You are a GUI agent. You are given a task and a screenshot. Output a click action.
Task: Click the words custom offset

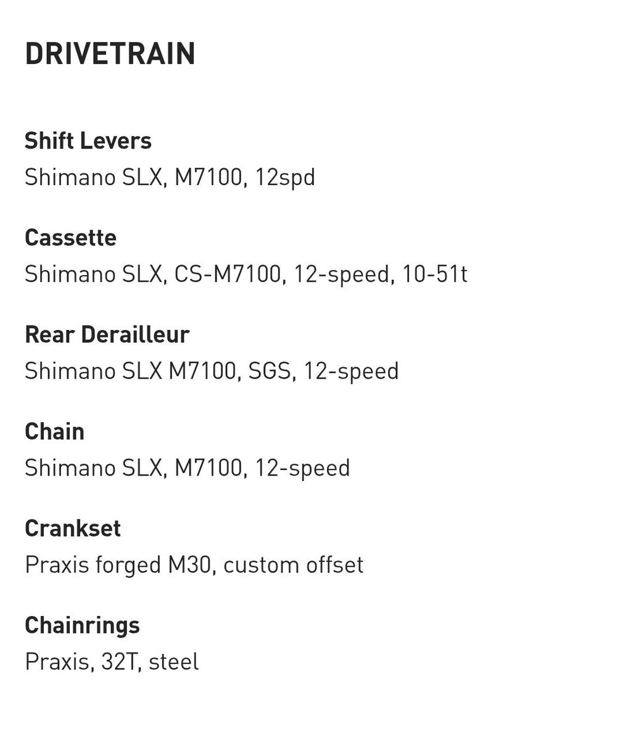coord(293,565)
